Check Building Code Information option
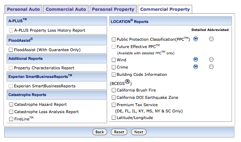This screenshot has height=142, width=241. pos(114,74)
